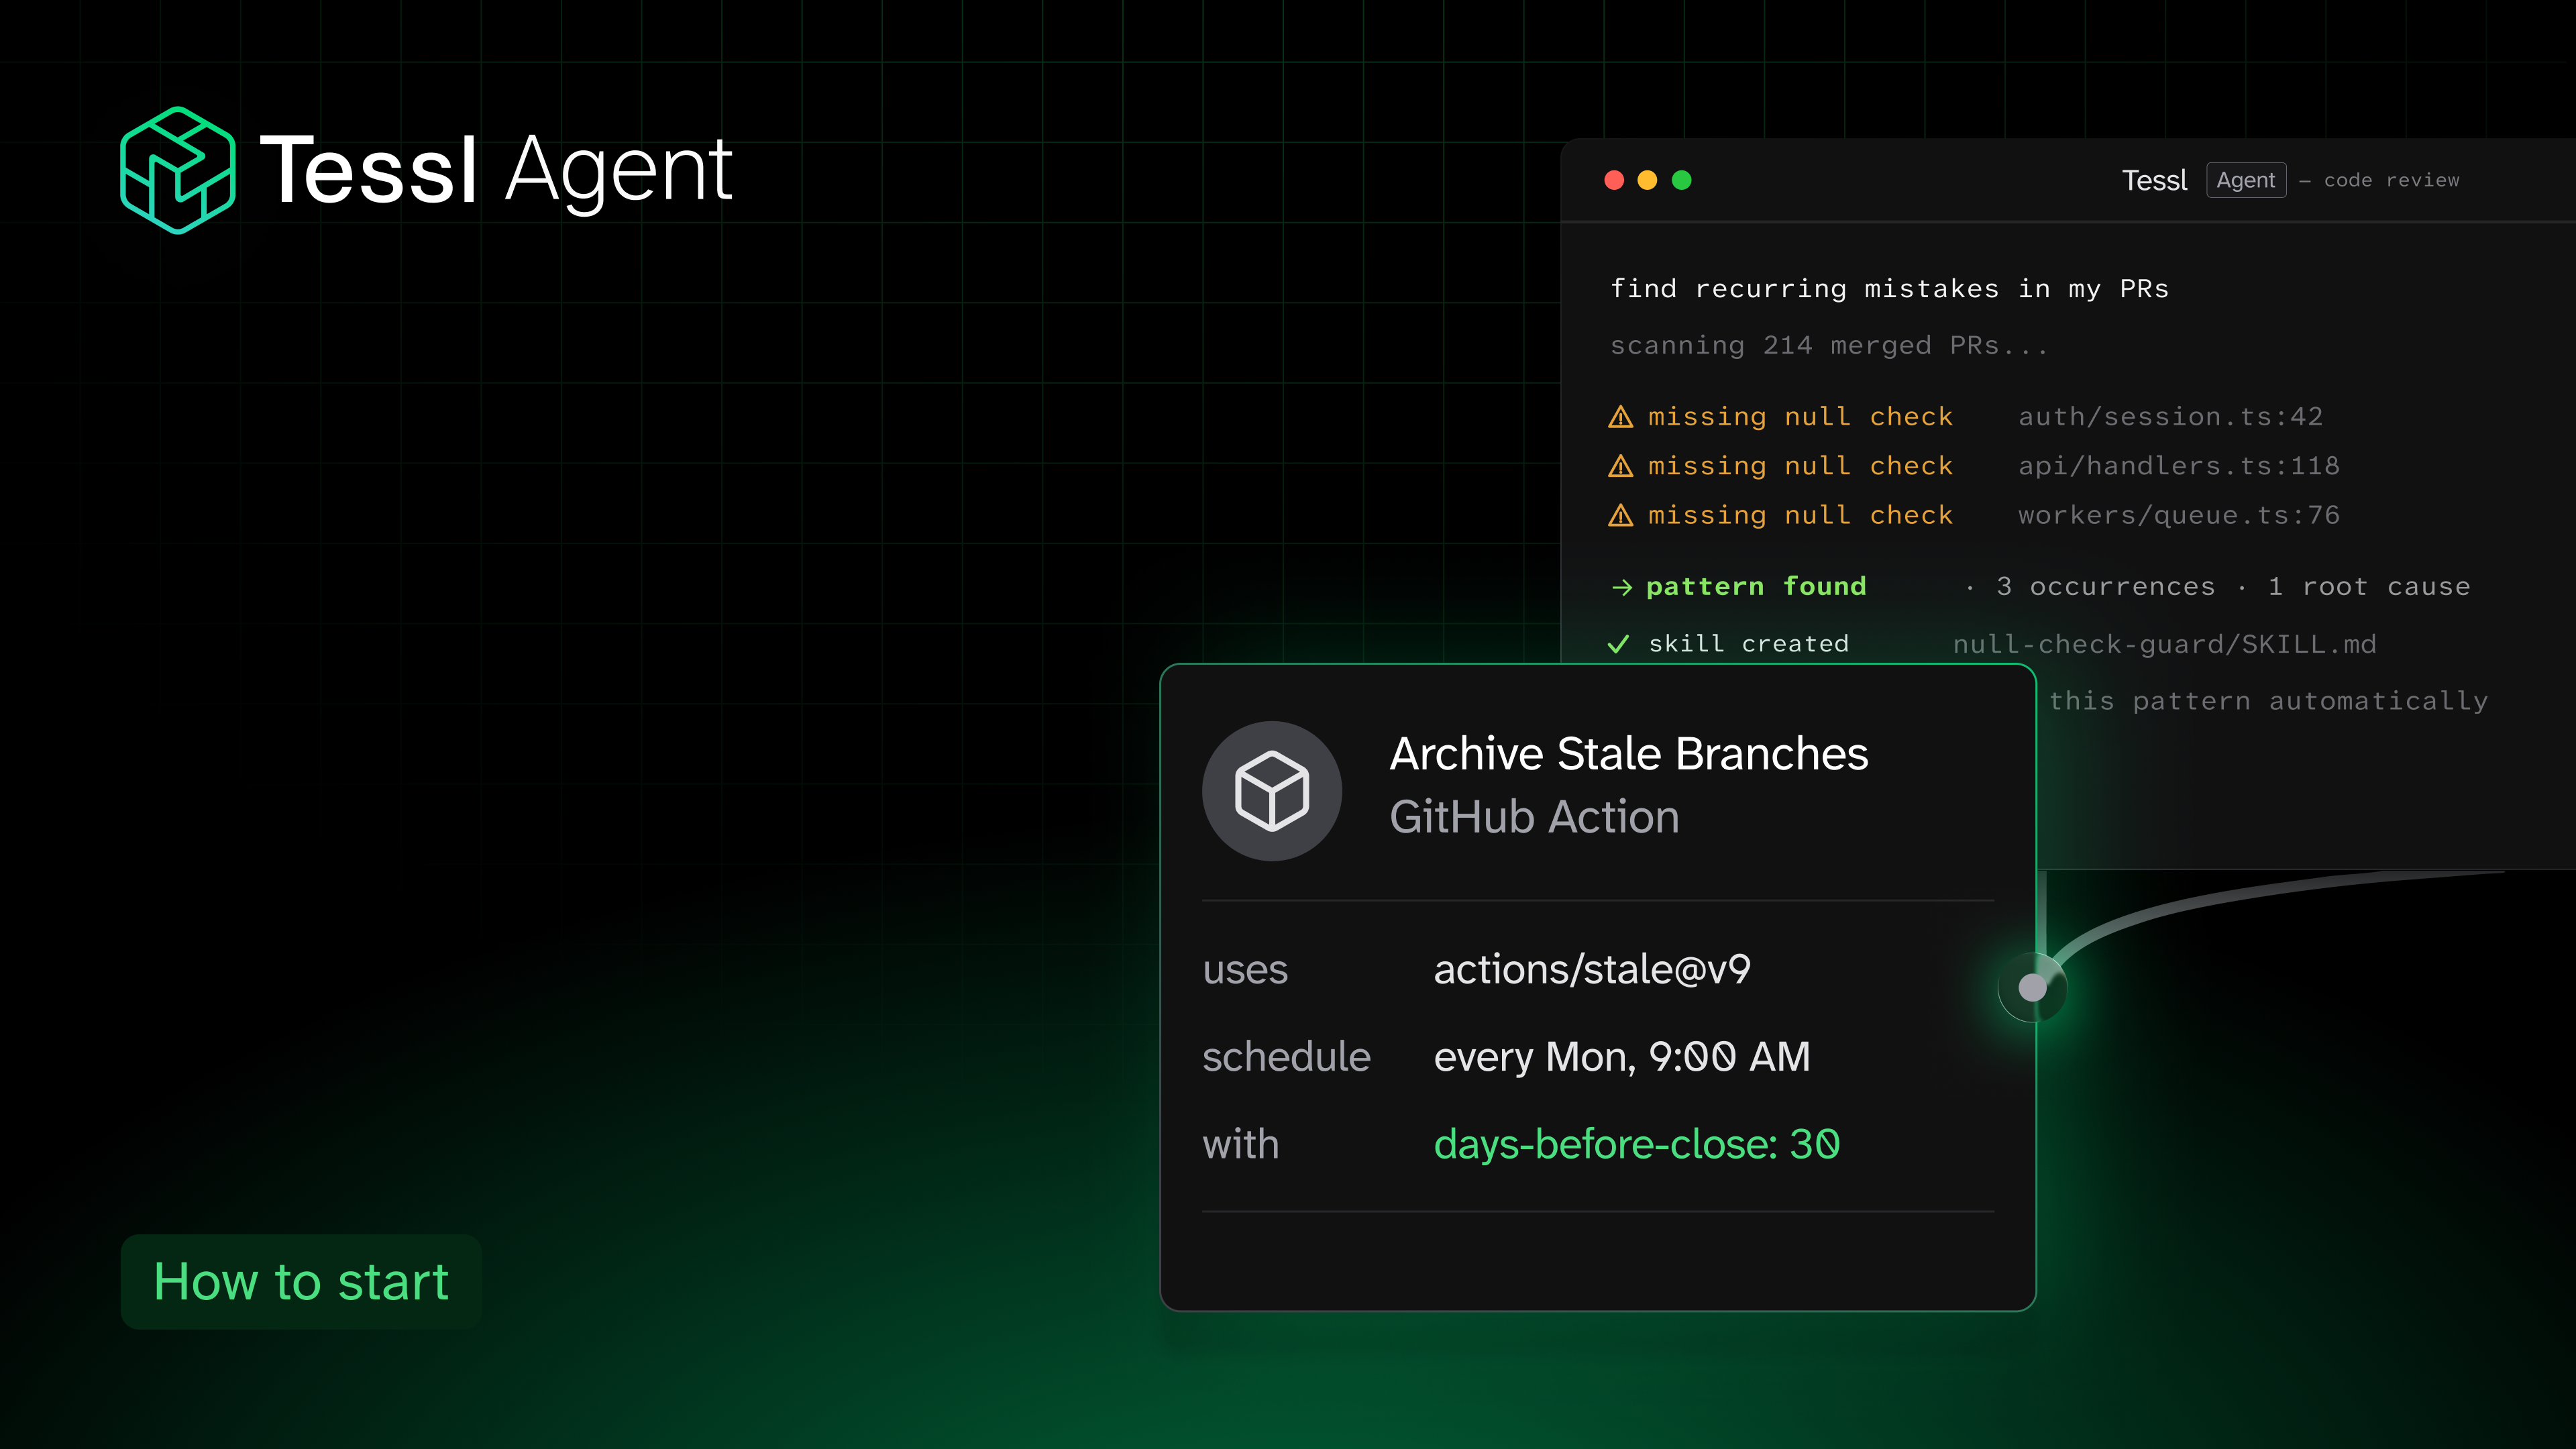Viewport: 2576px width, 1449px height.
Task: Click the scanning 214 merged PRs line
Action: (x=1829, y=346)
